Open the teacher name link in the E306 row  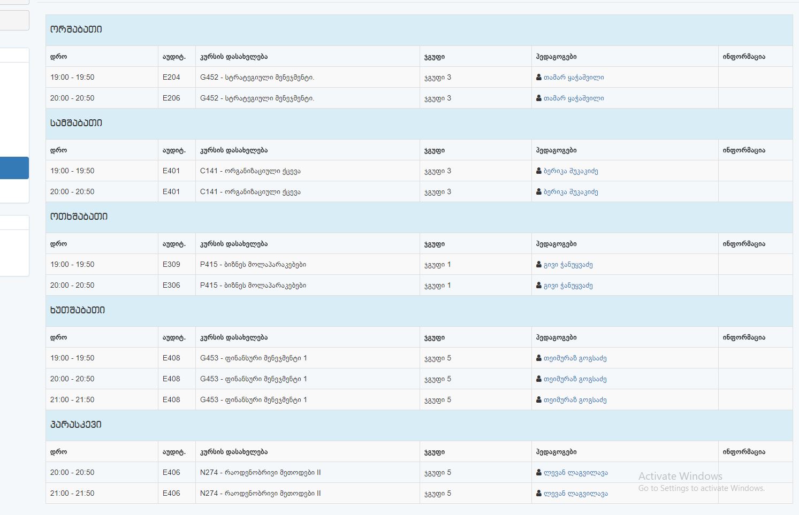[568, 286]
